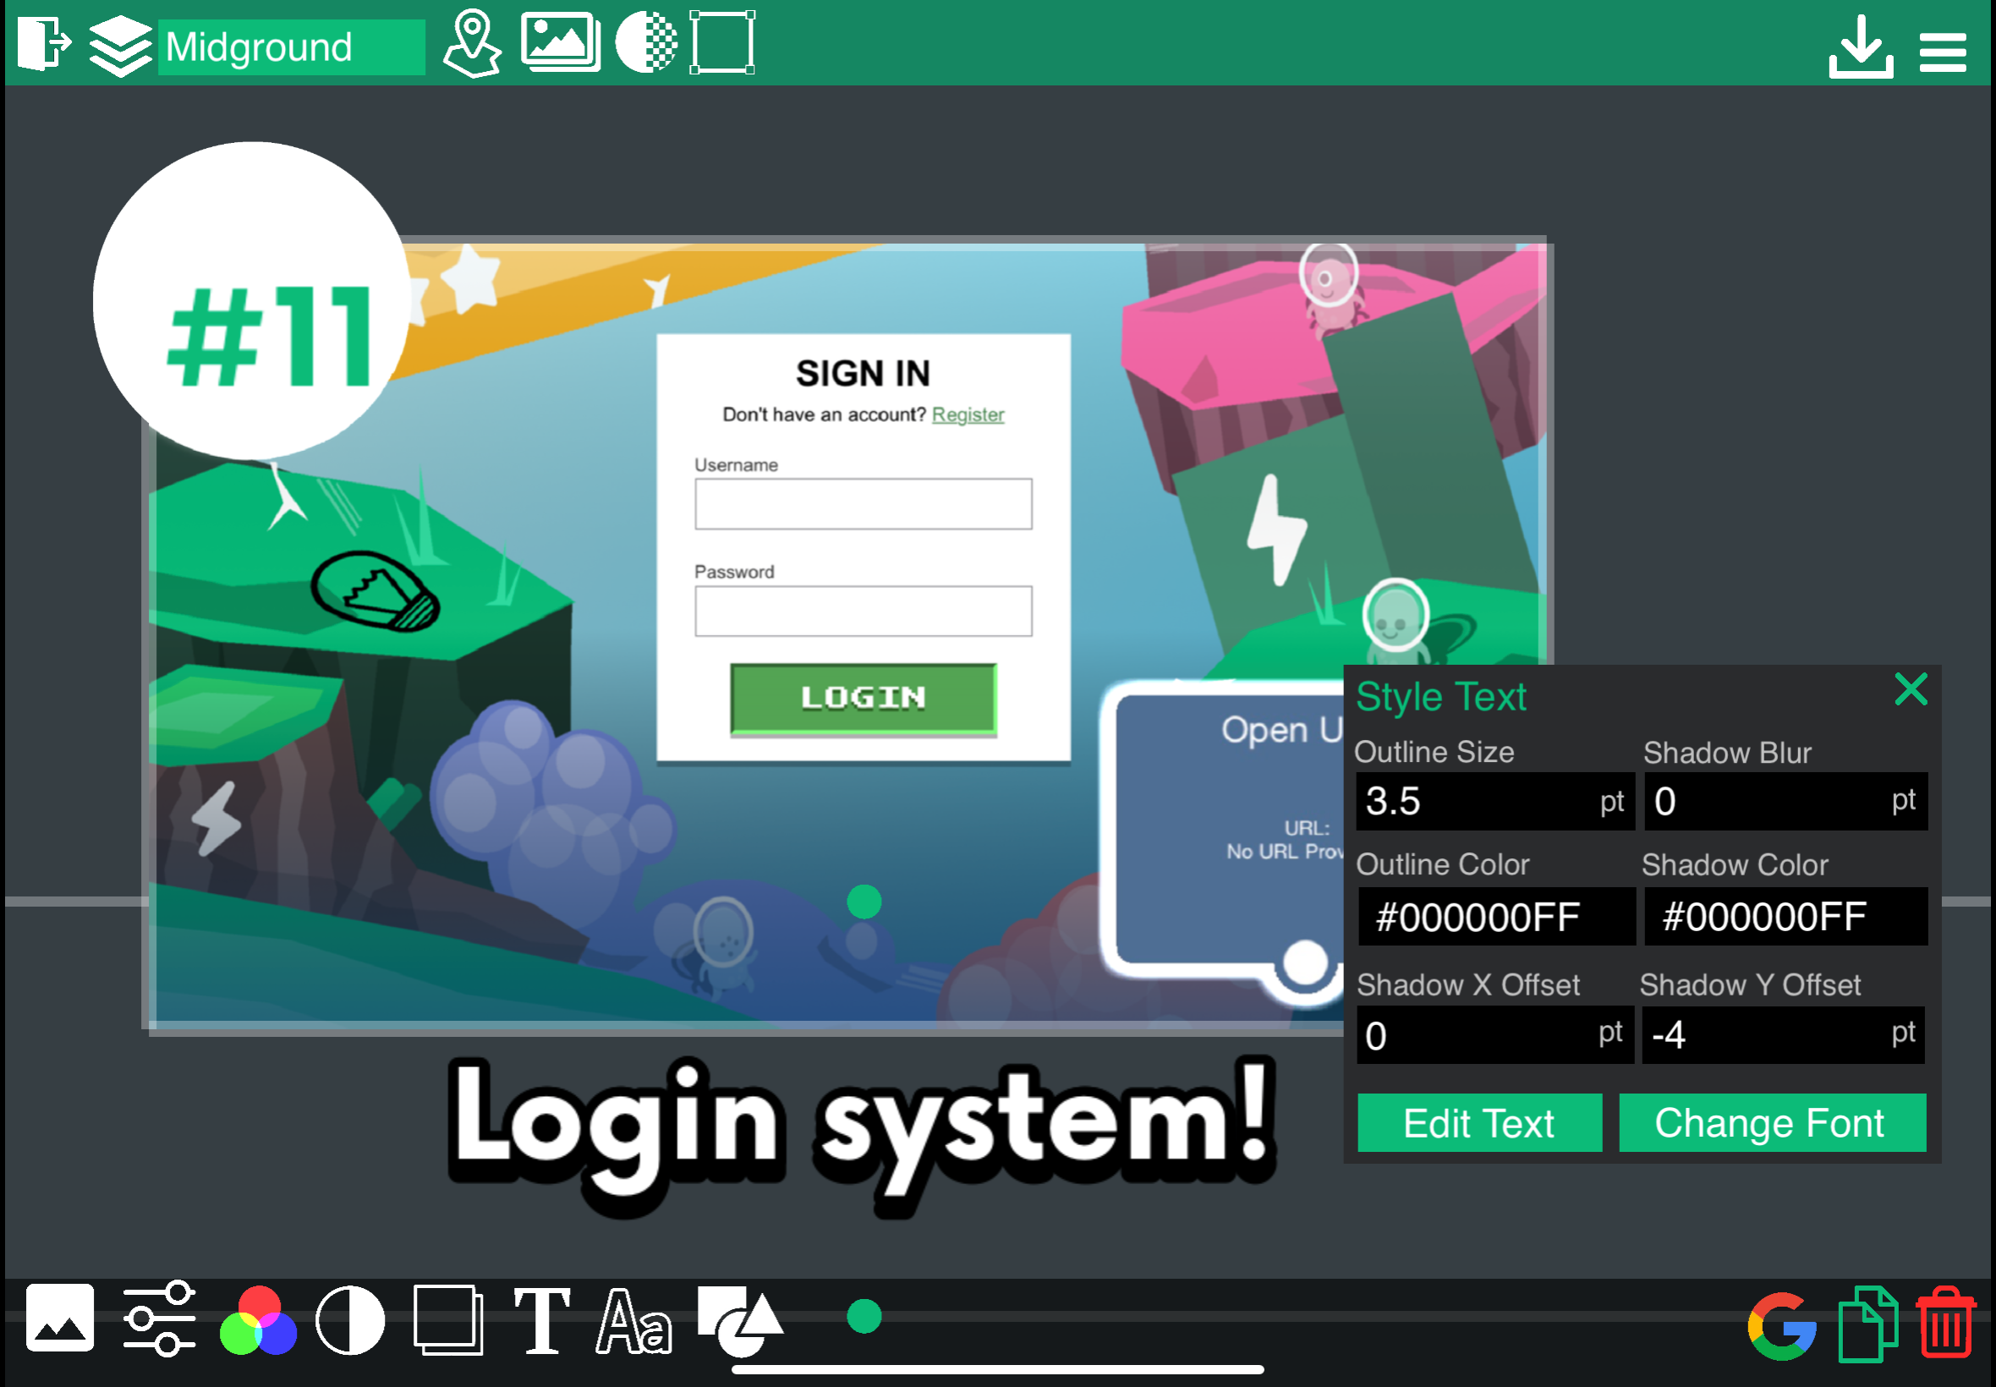
Task: Open the hamburger menu
Action: point(1942,52)
